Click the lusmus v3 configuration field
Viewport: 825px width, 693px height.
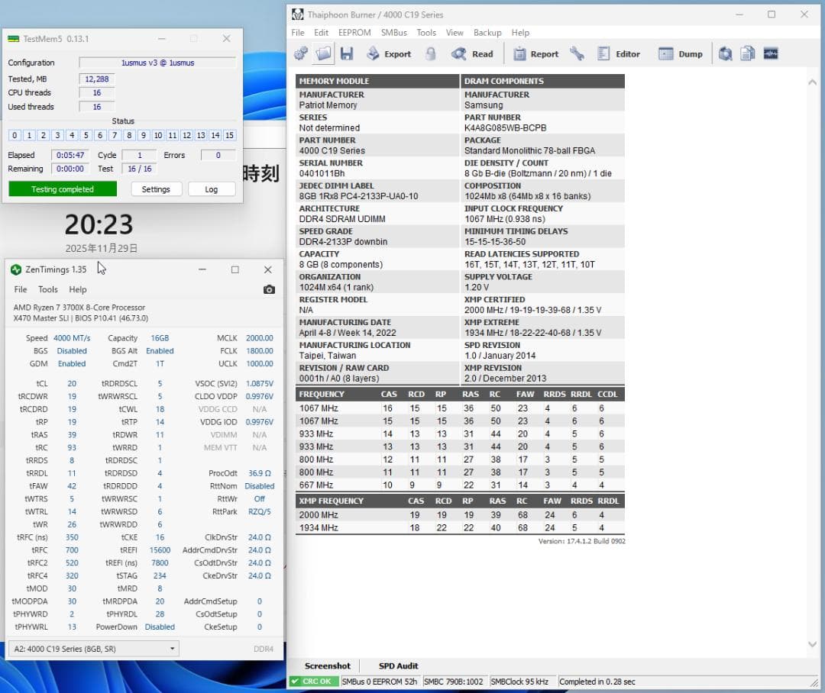158,63
